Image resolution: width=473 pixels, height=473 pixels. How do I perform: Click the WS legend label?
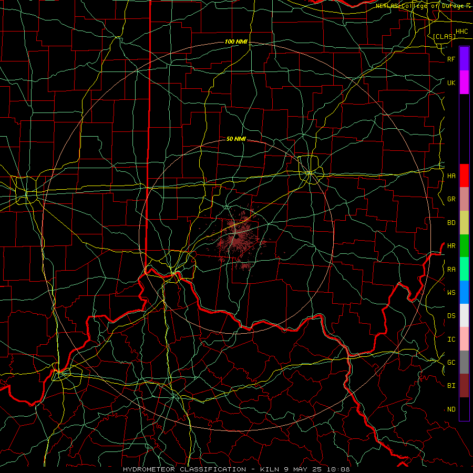point(451,292)
